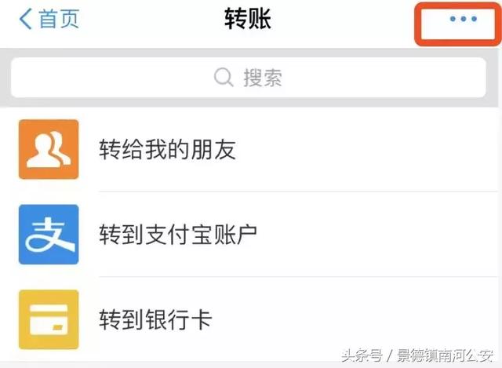
Task: Return to 首页 via the text label
Action: [x=60, y=19]
